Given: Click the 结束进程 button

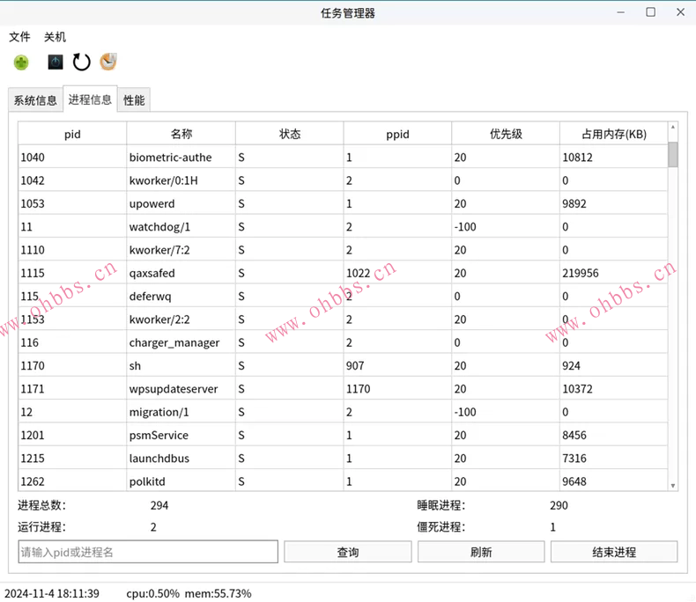Looking at the screenshot, I should tap(614, 552).
